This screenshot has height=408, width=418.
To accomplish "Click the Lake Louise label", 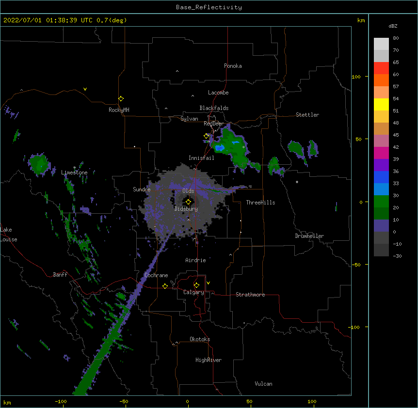I will [9, 235].
